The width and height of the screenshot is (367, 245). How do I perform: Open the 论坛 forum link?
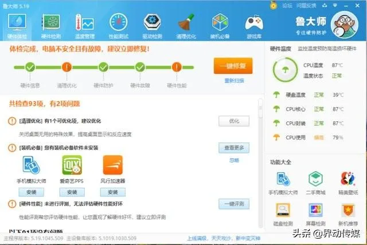(x=287, y=5)
